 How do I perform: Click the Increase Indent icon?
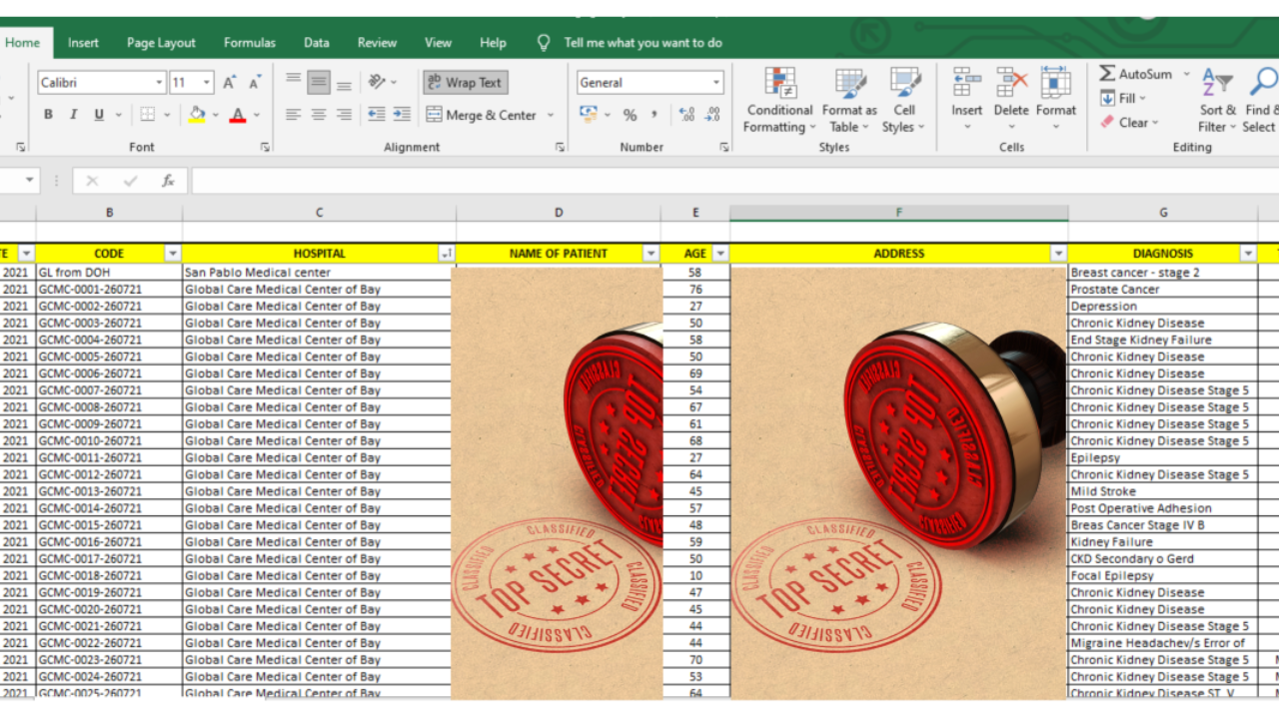click(x=402, y=115)
